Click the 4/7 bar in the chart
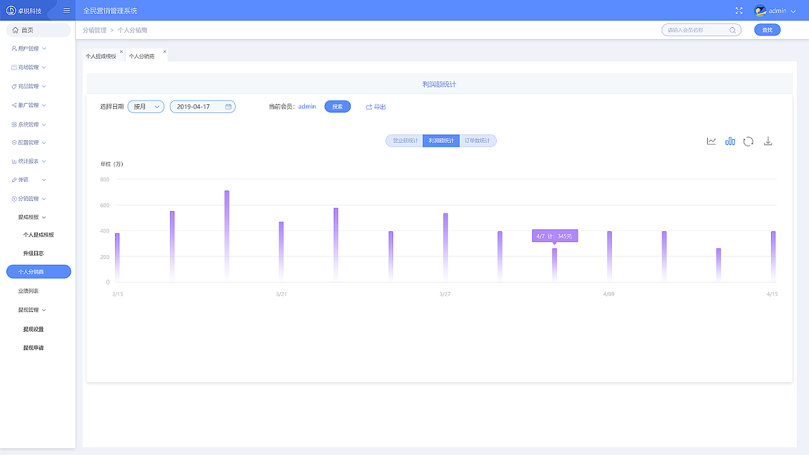Viewport: 809px width, 455px height. [x=554, y=264]
